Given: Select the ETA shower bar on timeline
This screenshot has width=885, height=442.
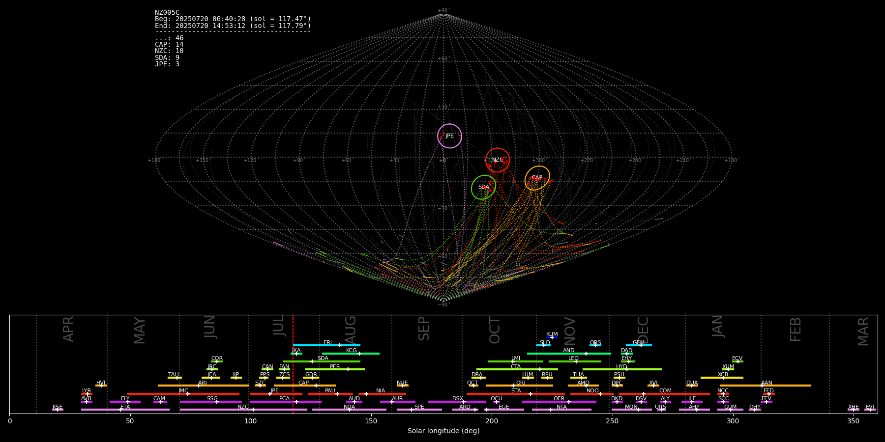Looking at the screenshot, I should (x=125, y=410).
